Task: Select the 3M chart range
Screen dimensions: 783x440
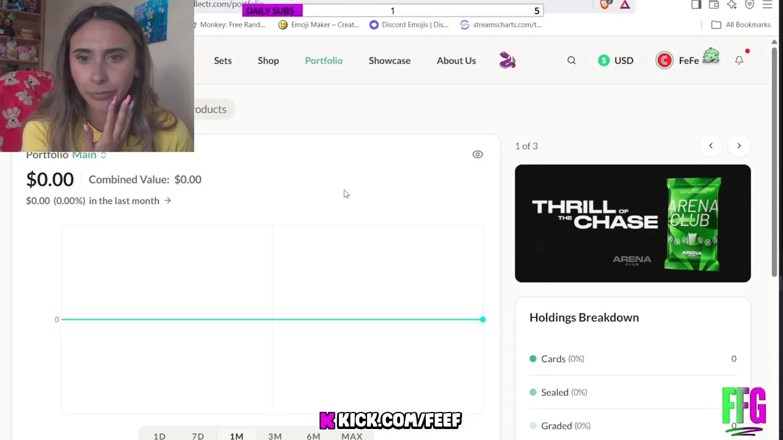Action: [x=275, y=436]
